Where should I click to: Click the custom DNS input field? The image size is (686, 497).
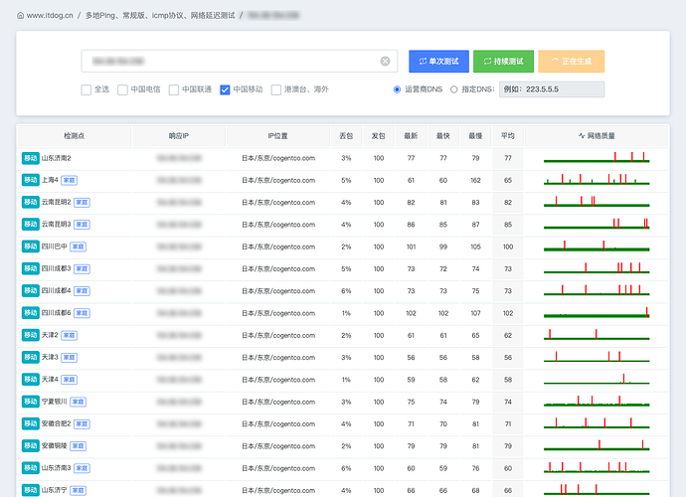pyautogui.click(x=552, y=89)
